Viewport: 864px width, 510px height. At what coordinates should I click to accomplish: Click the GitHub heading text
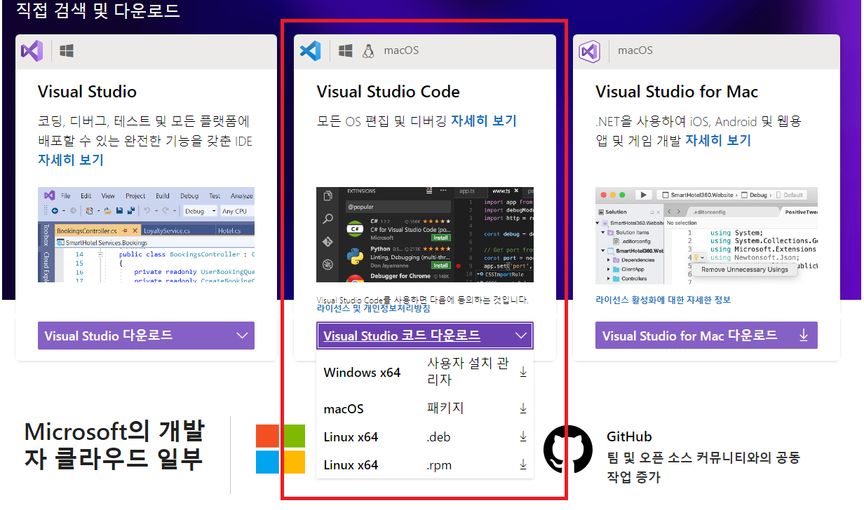pyautogui.click(x=629, y=436)
